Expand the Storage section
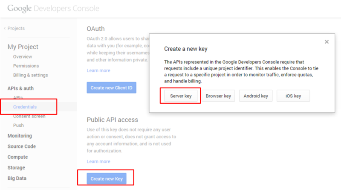This screenshot has height=190, width=341. (16, 168)
